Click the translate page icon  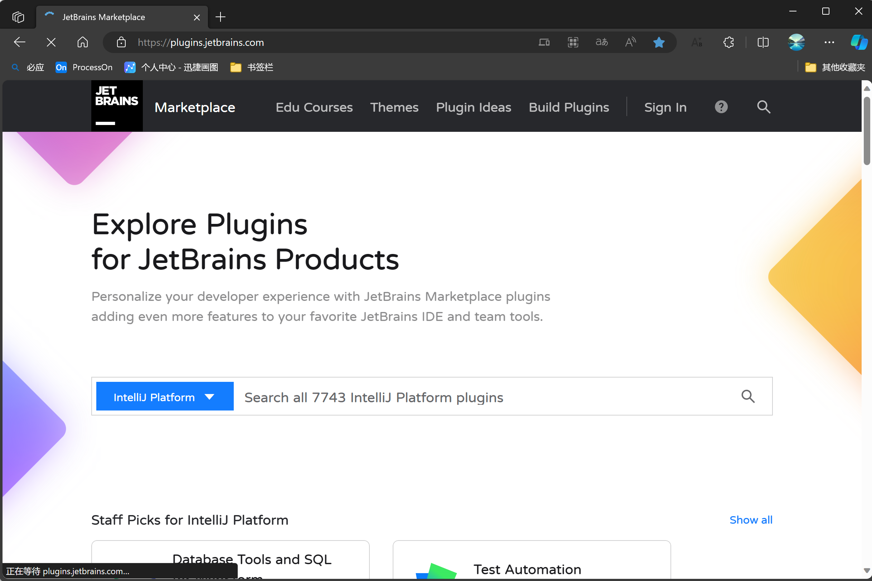(601, 42)
